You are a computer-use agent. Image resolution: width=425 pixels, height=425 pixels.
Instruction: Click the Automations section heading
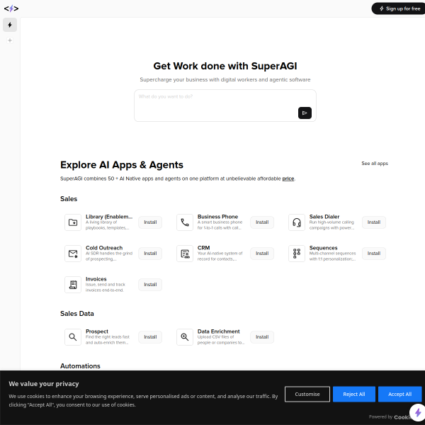click(x=80, y=366)
